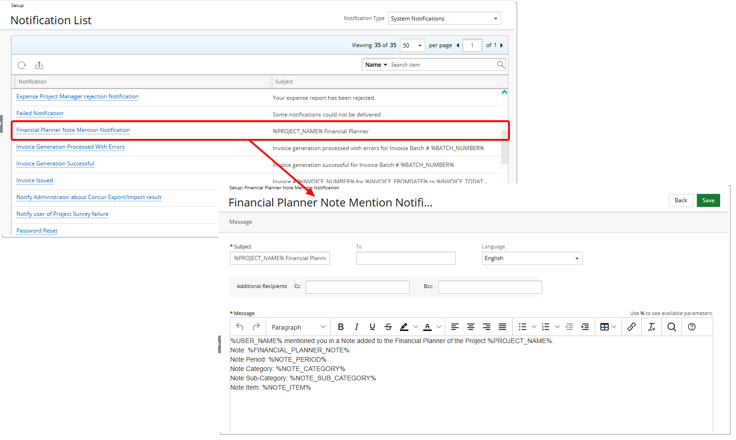Open Notify user of Project Survey failure
Image resolution: width=736 pixels, height=440 pixels.
[x=62, y=214]
